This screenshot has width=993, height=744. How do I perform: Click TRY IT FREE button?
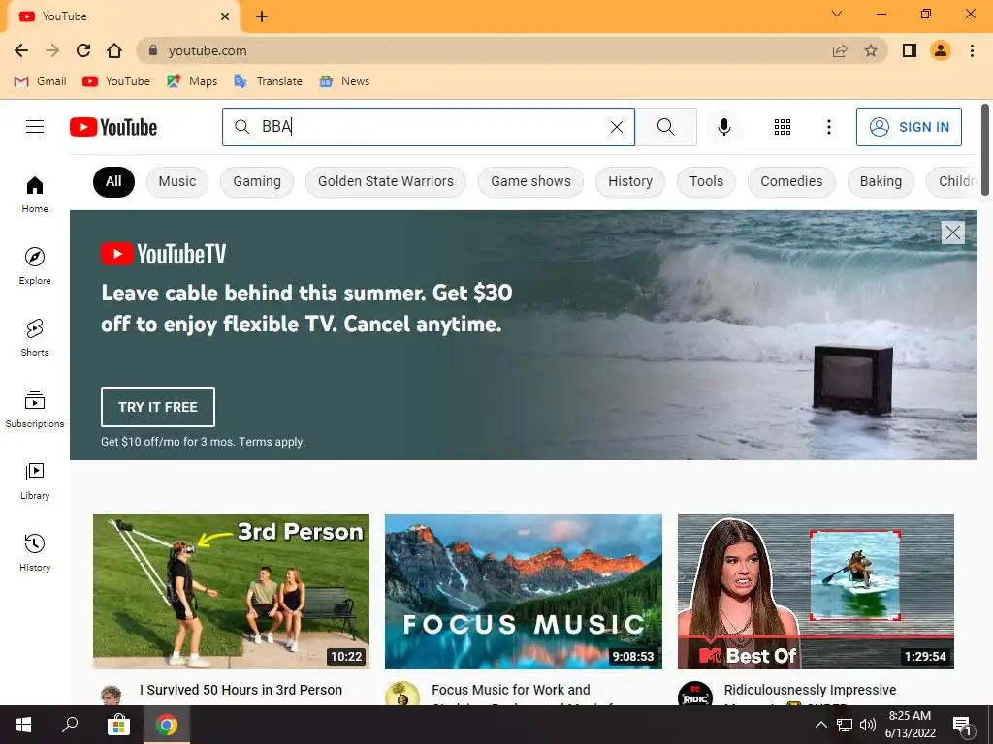158,407
